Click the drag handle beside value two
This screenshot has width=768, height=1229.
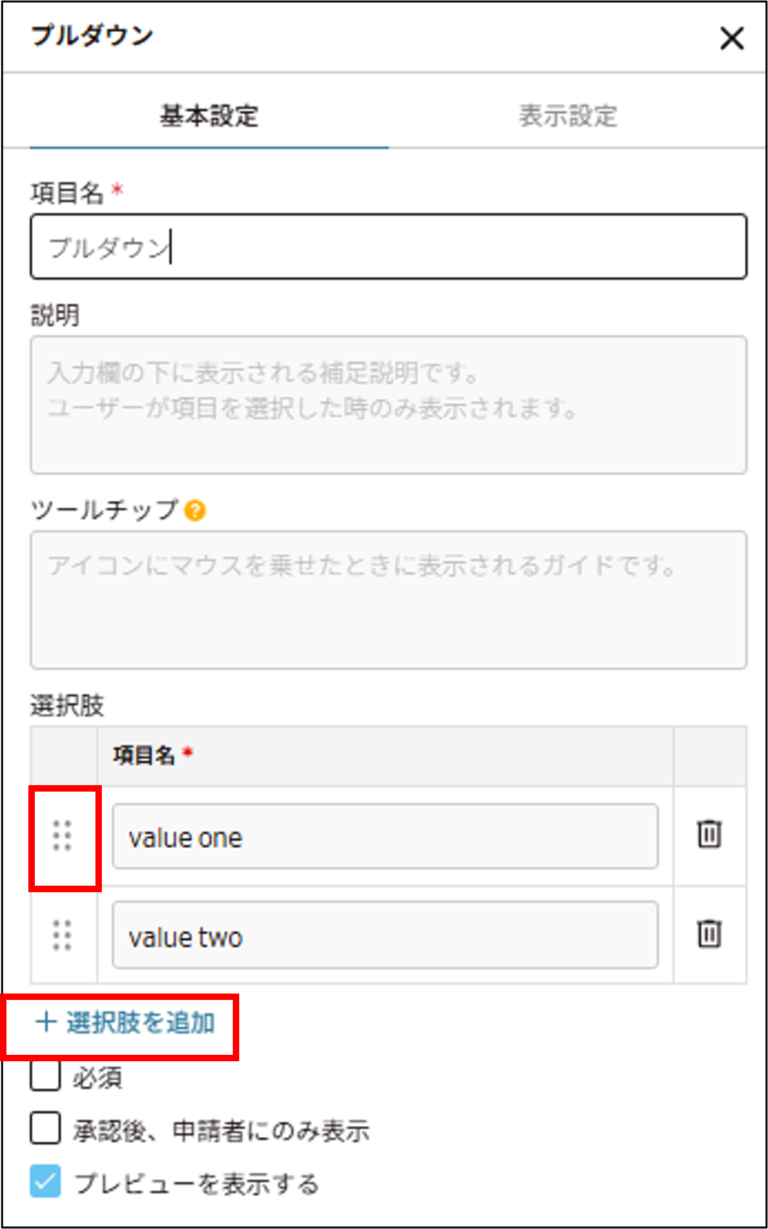[62, 935]
